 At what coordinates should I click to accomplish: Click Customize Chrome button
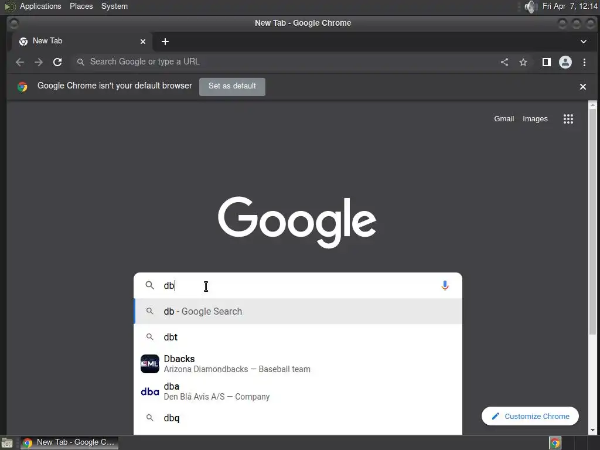point(530,416)
